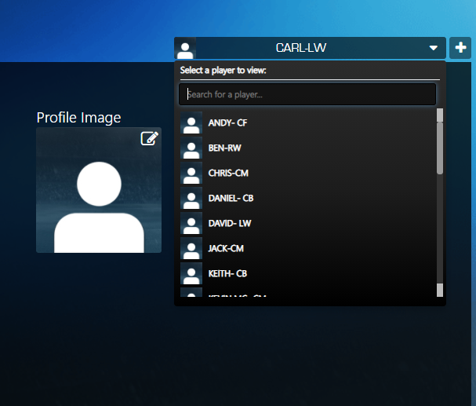Click the plus icon to add player
Screen dimensions: 476x406
click(460, 48)
